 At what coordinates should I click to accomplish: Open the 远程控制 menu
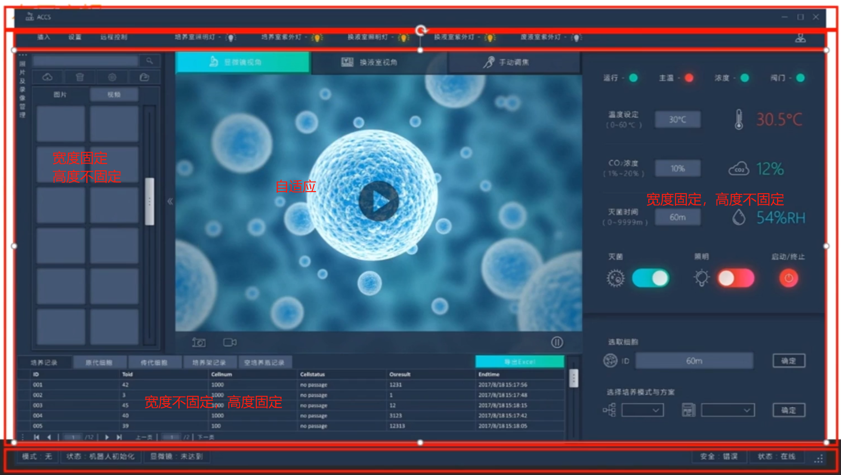point(114,37)
